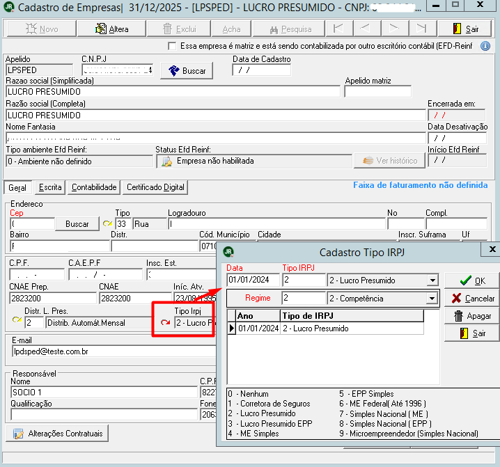The width and height of the screenshot is (500, 467).
Task: Click the Nome Fantasia input field
Action: pyautogui.click(x=216, y=138)
